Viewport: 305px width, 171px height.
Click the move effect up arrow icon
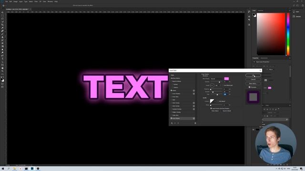point(175,123)
